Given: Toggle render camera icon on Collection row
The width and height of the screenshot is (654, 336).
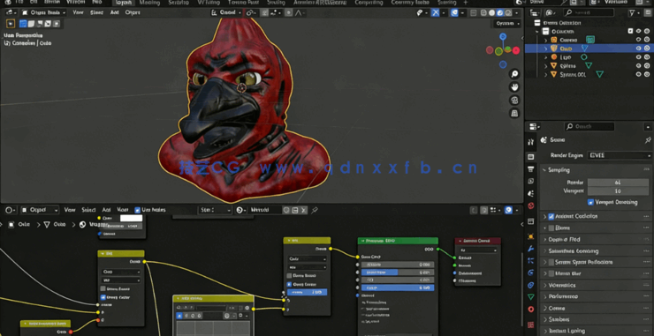Looking at the screenshot, I should 648,31.
